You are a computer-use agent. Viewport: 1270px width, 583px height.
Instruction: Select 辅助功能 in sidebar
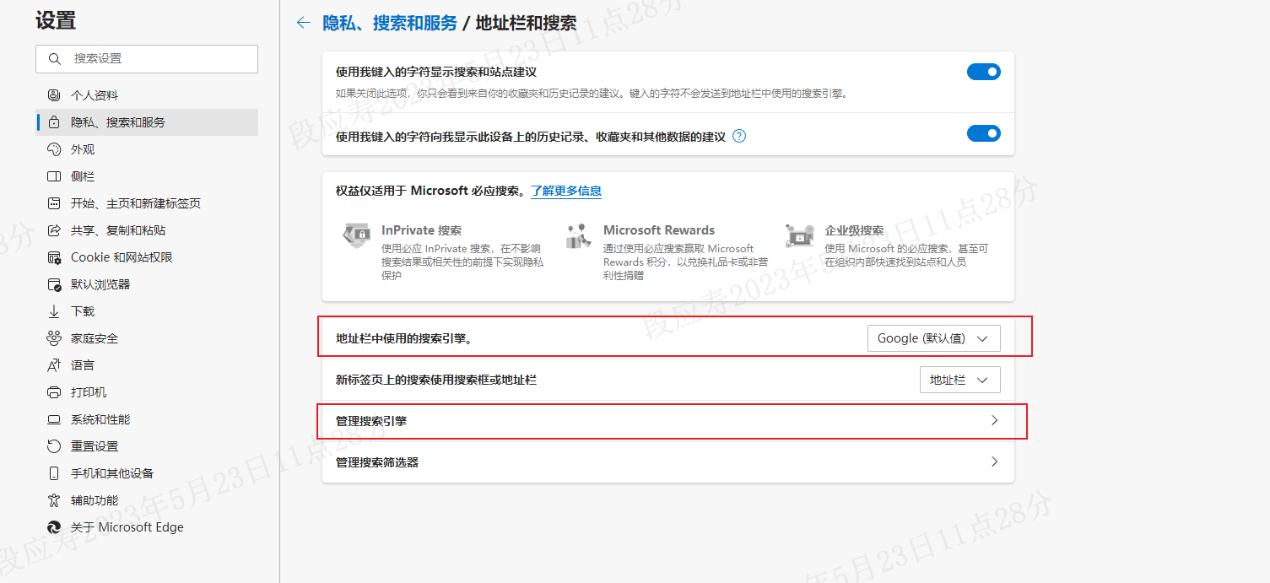click(148, 500)
